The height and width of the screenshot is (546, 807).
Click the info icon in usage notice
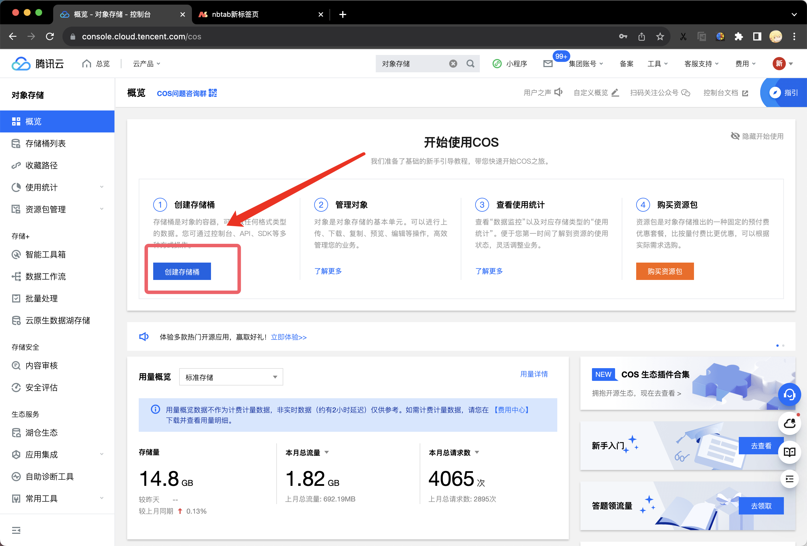(x=155, y=409)
